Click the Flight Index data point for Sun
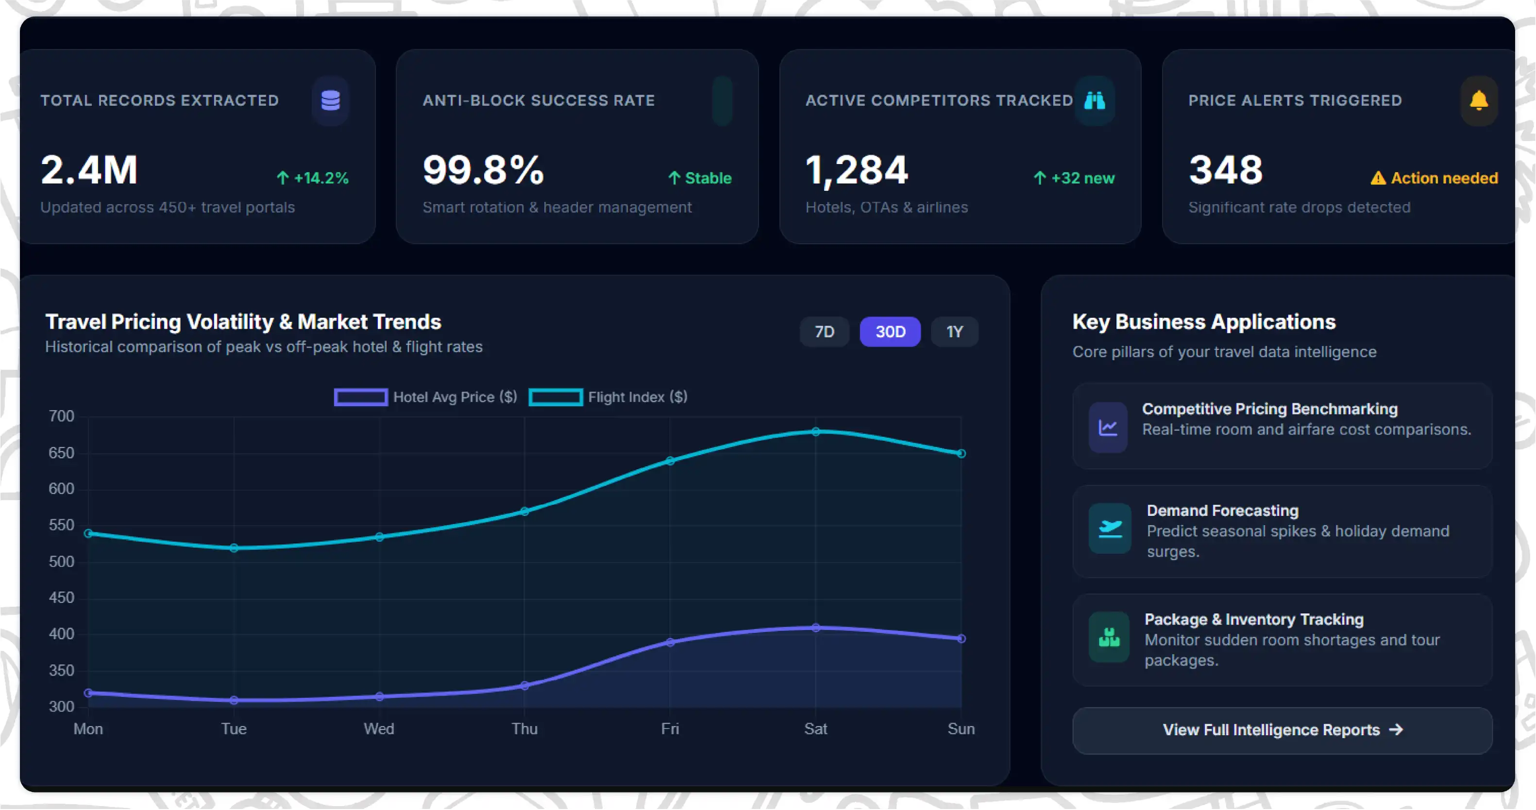This screenshot has height=810, width=1536. tap(961, 454)
